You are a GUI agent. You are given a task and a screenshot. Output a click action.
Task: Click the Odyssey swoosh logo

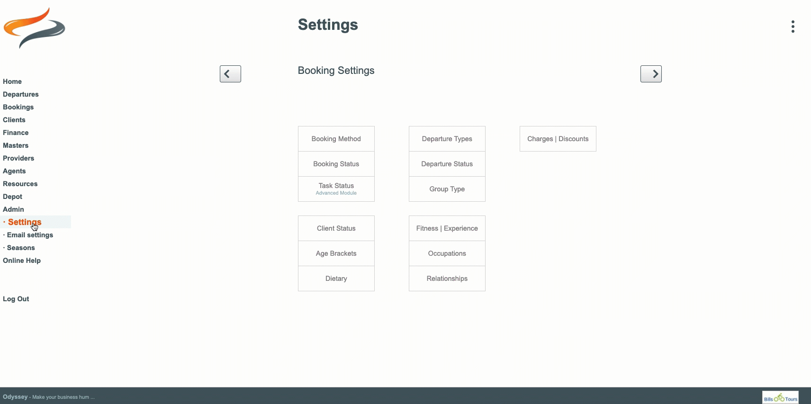pos(34,27)
